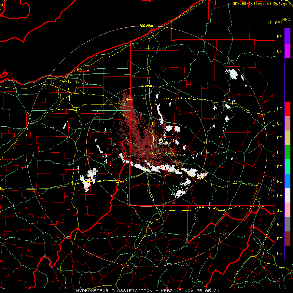The height and width of the screenshot is (293, 293).
Task: Click the UK magenta legend color swatch
Action: tap(287, 51)
